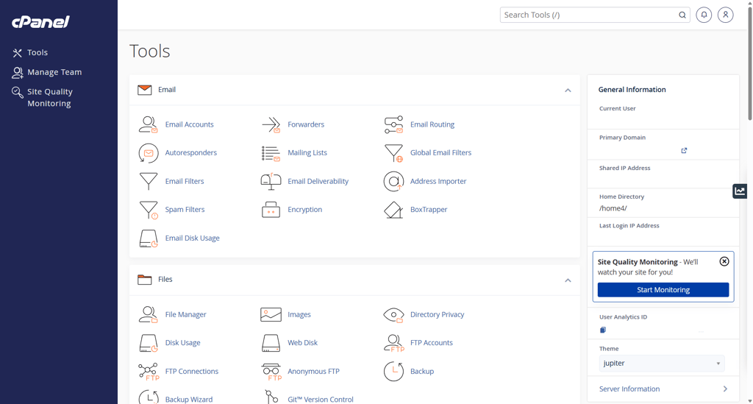753x404 pixels.
Task: Open the Email Deliverability link text
Action: coord(318,181)
